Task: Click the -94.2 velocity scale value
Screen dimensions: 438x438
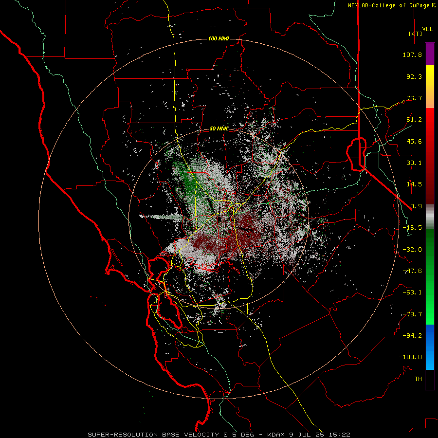Action: [412, 336]
